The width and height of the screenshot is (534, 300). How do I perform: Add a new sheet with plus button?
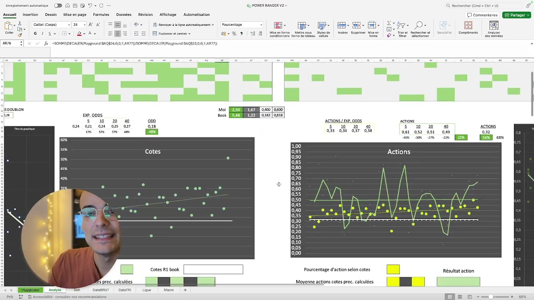[185, 290]
